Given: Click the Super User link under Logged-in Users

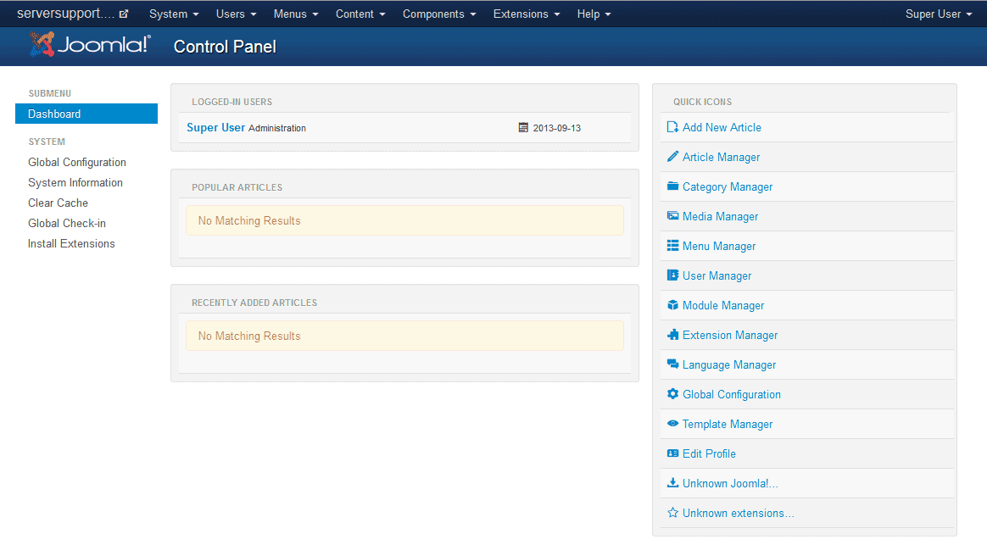Looking at the screenshot, I should click(215, 128).
